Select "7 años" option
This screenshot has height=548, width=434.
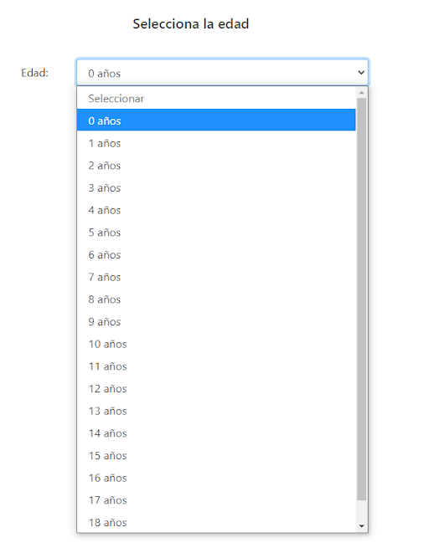[x=216, y=277]
